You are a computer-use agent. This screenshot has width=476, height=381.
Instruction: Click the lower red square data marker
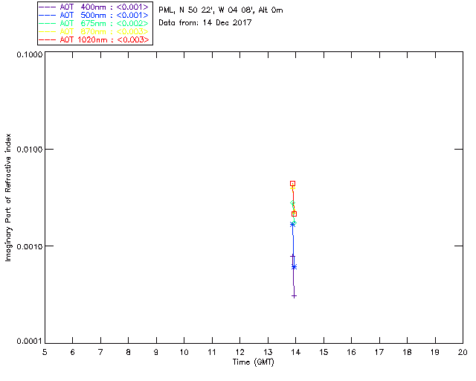[x=294, y=214]
